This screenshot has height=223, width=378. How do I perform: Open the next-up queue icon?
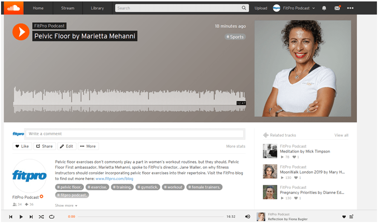tap(351, 216)
